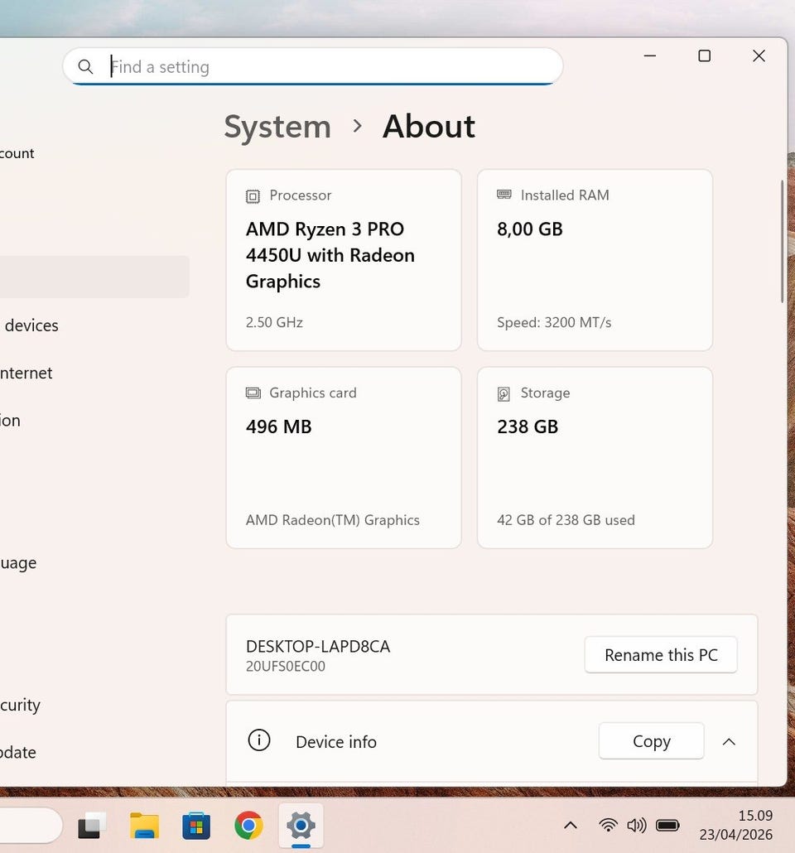Collapse the Device info section

pos(729,741)
